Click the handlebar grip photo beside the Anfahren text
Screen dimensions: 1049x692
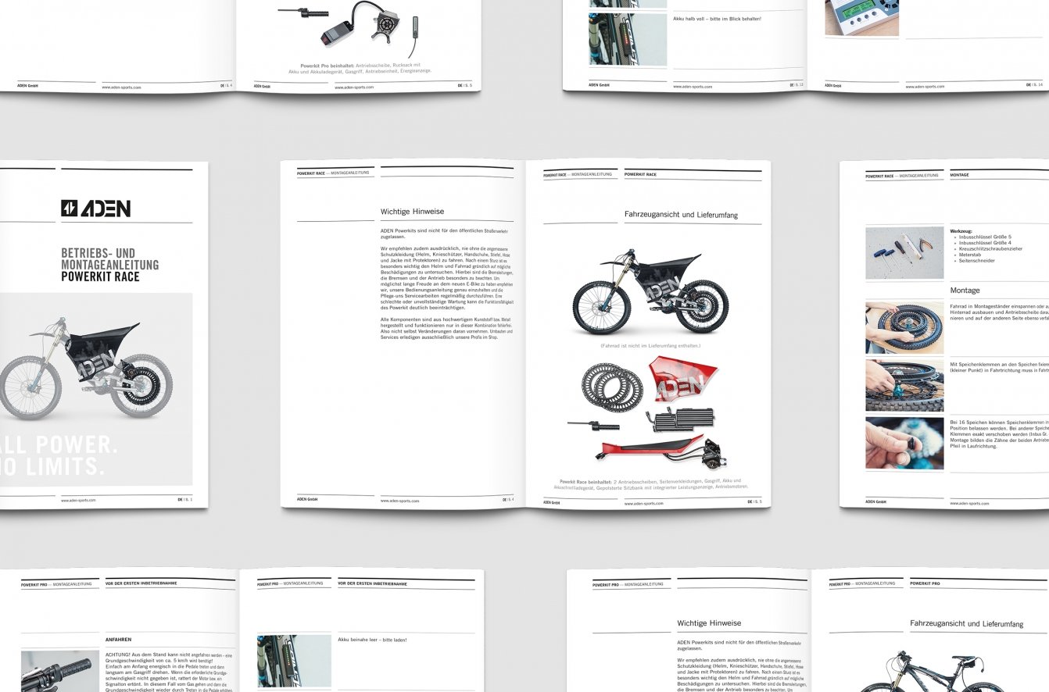pyautogui.click(x=60, y=672)
